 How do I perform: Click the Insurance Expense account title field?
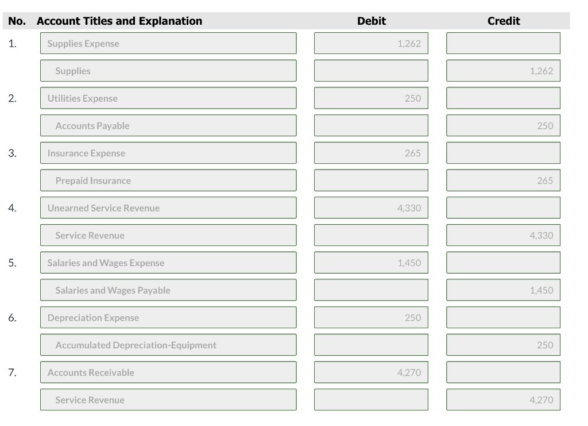[168, 152]
